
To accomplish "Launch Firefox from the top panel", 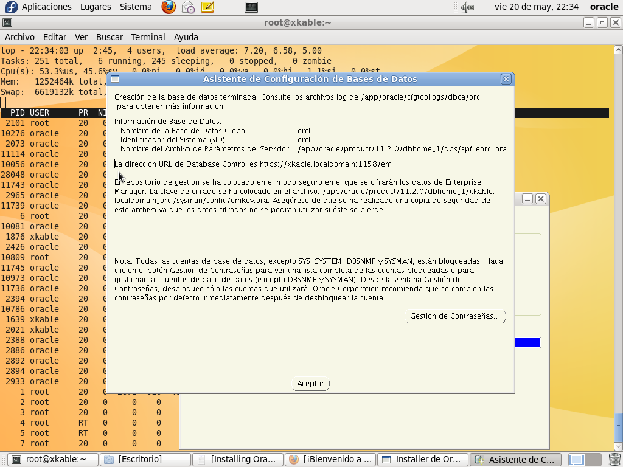I will click(x=169, y=7).
